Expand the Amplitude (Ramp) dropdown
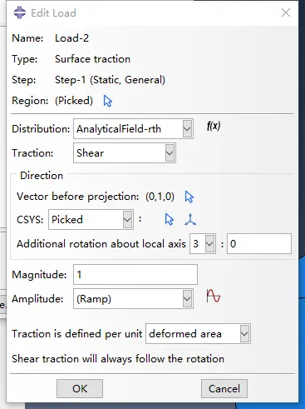Screen dimensions: 305x409 [x=187, y=299]
